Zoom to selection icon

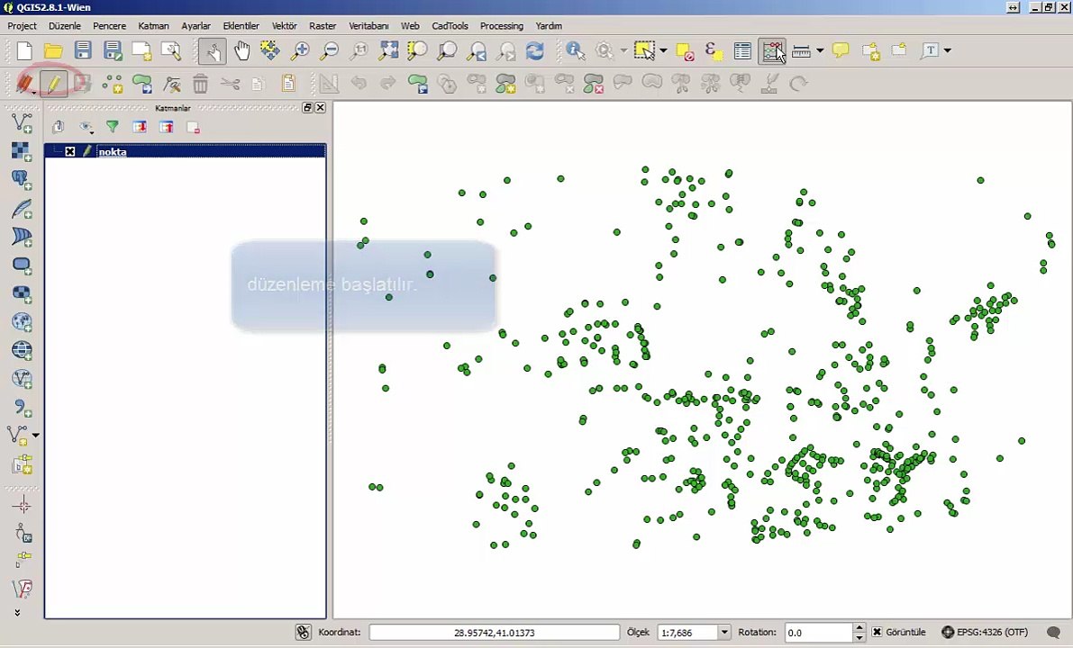[417, 50]
